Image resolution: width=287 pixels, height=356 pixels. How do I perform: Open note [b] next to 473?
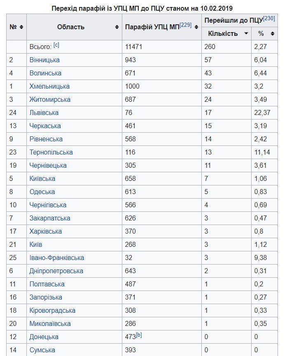click(x=139, y=335)
